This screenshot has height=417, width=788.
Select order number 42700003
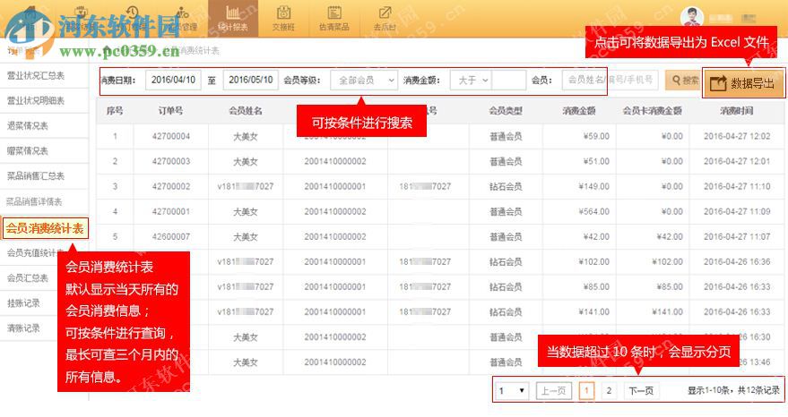click(171, 161)
